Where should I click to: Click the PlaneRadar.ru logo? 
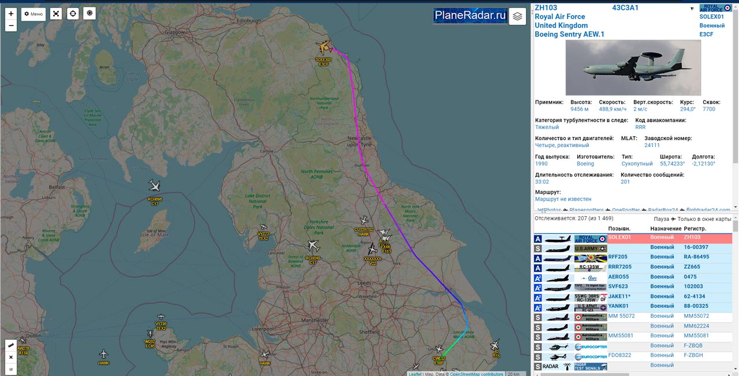(471, 16)
